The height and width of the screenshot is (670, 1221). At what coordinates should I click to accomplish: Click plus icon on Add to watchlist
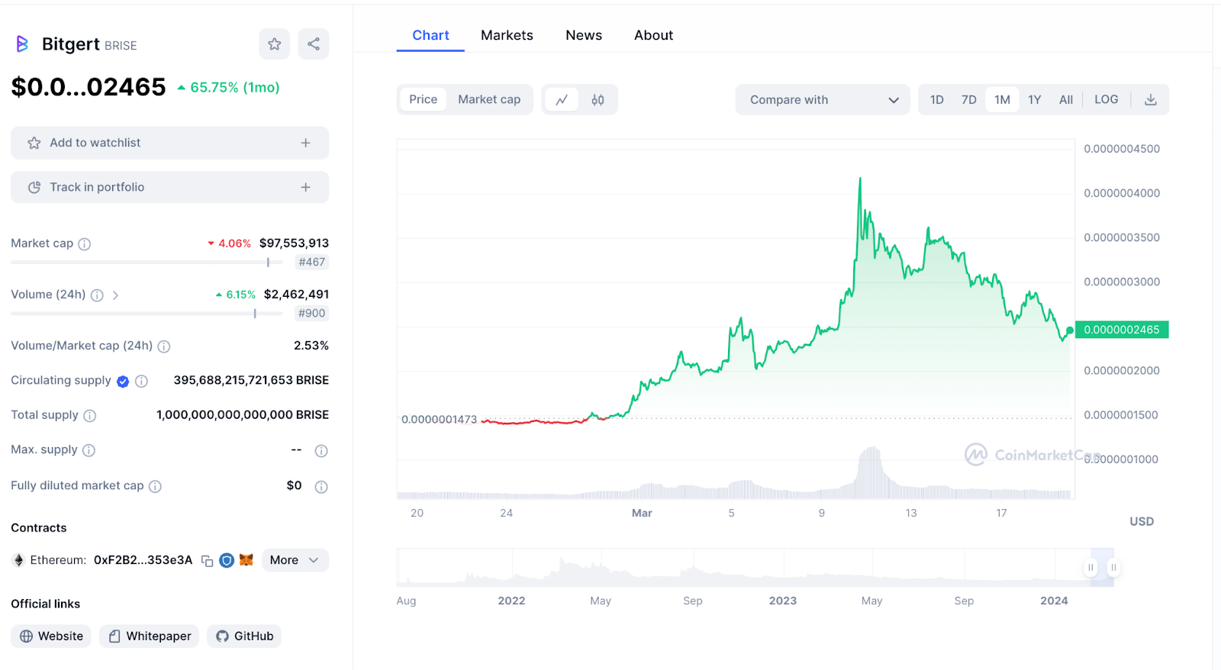(305, 143)
